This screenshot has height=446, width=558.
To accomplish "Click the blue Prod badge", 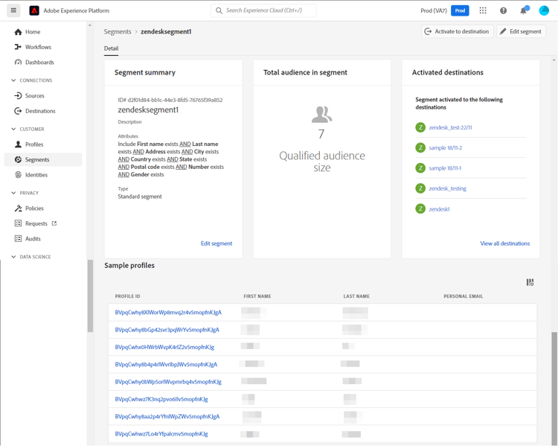I will click(460, 10).
